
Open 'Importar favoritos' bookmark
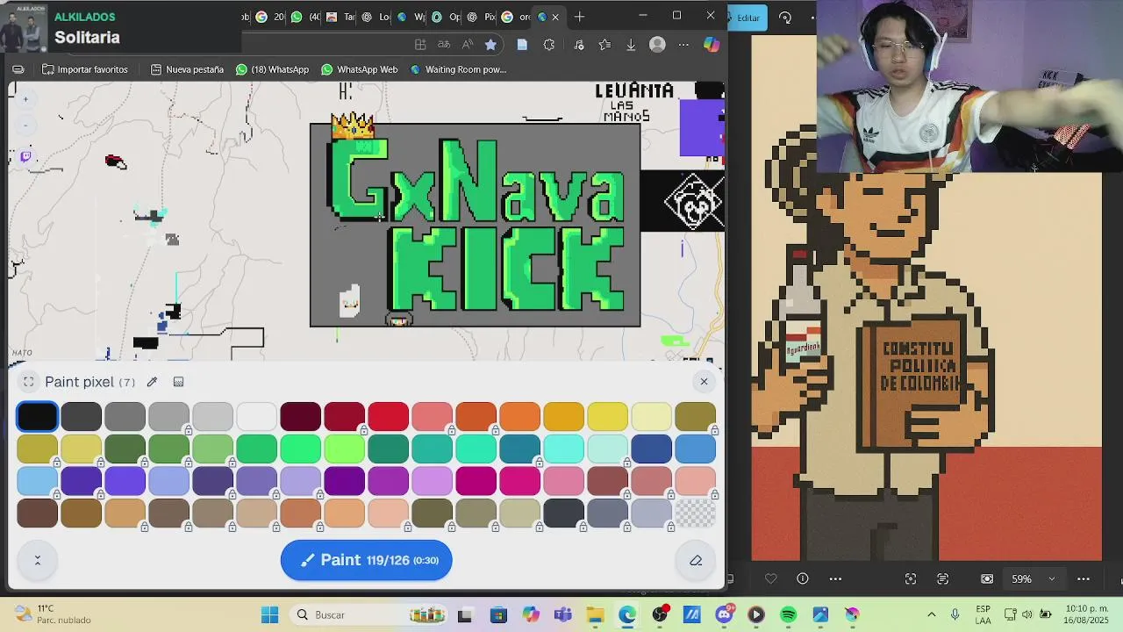coord(85,69)
